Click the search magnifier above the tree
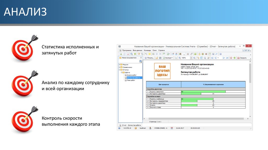The image size is (268, 150). pyautogui.click(x=141, y=61)
